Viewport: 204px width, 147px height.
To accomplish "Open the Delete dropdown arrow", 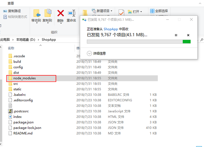I will (x=61, y=23).
